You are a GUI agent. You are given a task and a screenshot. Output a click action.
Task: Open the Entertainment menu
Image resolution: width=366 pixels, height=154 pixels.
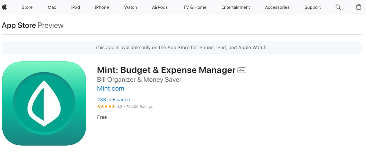236,7
